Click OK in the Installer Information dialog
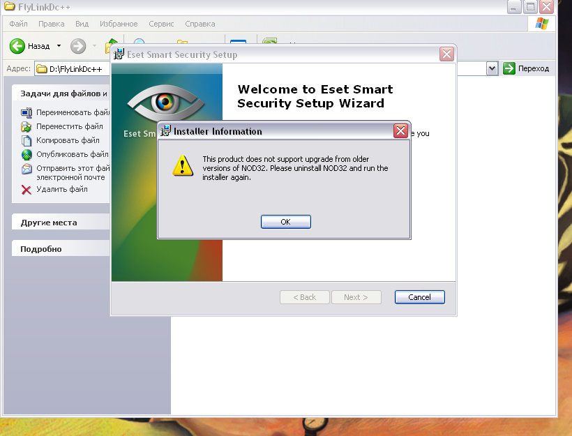Image resolution: width=572 pixels, height=436 pixels. pyautogui.click(x=285, y=222)
